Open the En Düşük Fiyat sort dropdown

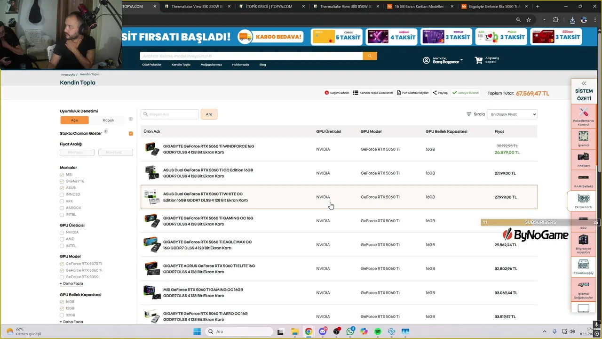click(x=512, y=114)
